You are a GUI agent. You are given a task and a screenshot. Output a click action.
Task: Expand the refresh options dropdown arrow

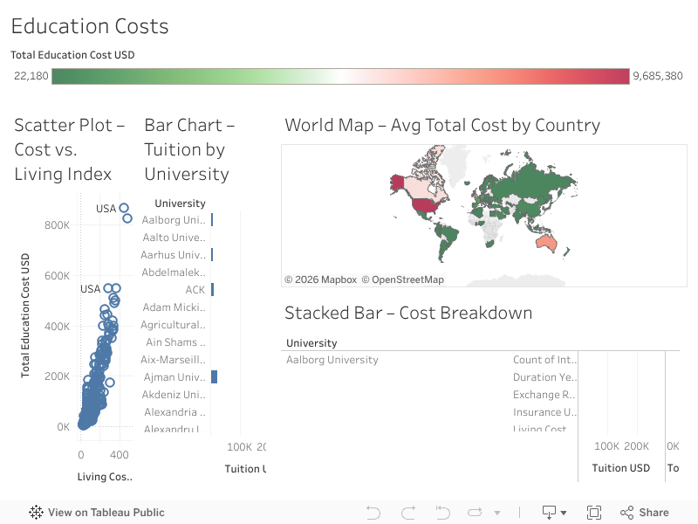tap(497, 514)
